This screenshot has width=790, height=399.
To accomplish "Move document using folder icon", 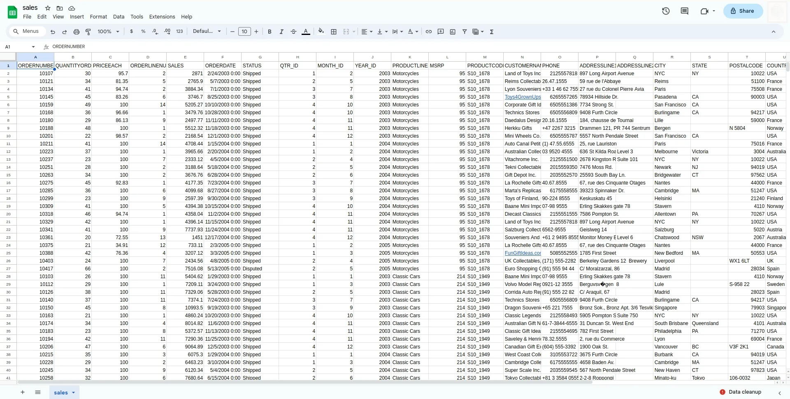I will pos(60,8).
